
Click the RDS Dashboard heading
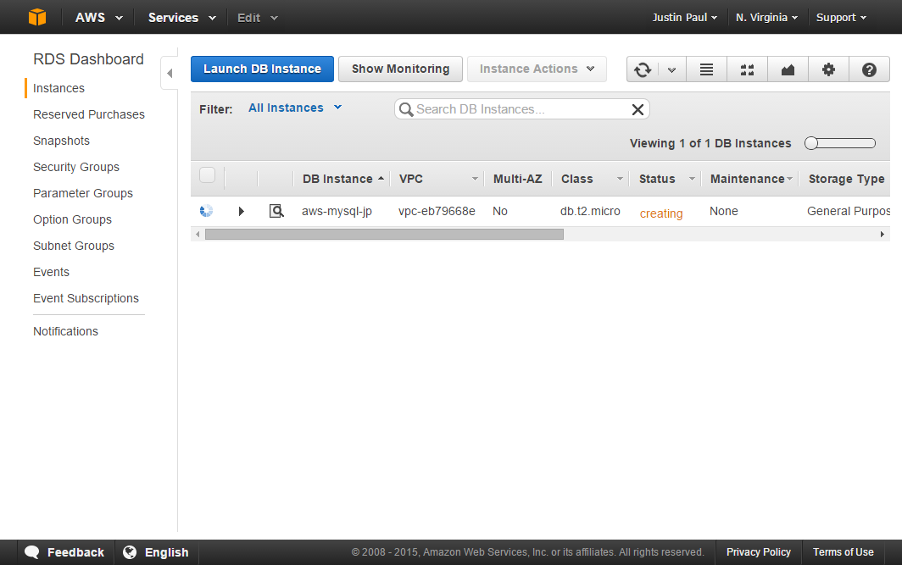(x=88, y=59)
